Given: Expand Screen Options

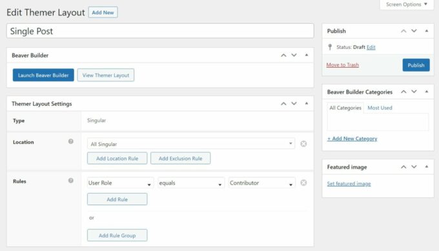Looking at the screenshot, I should [x=407, y=5].
